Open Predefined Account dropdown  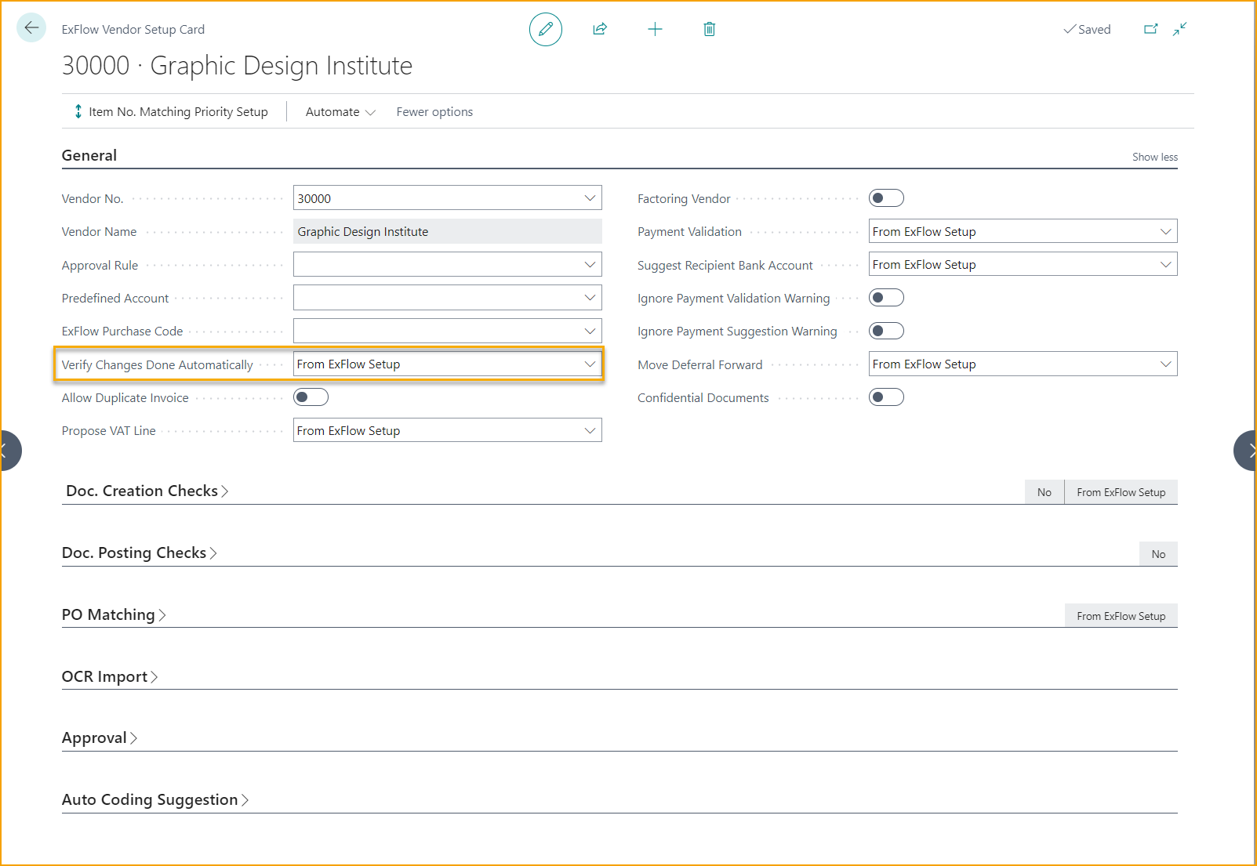pos(590,298)
